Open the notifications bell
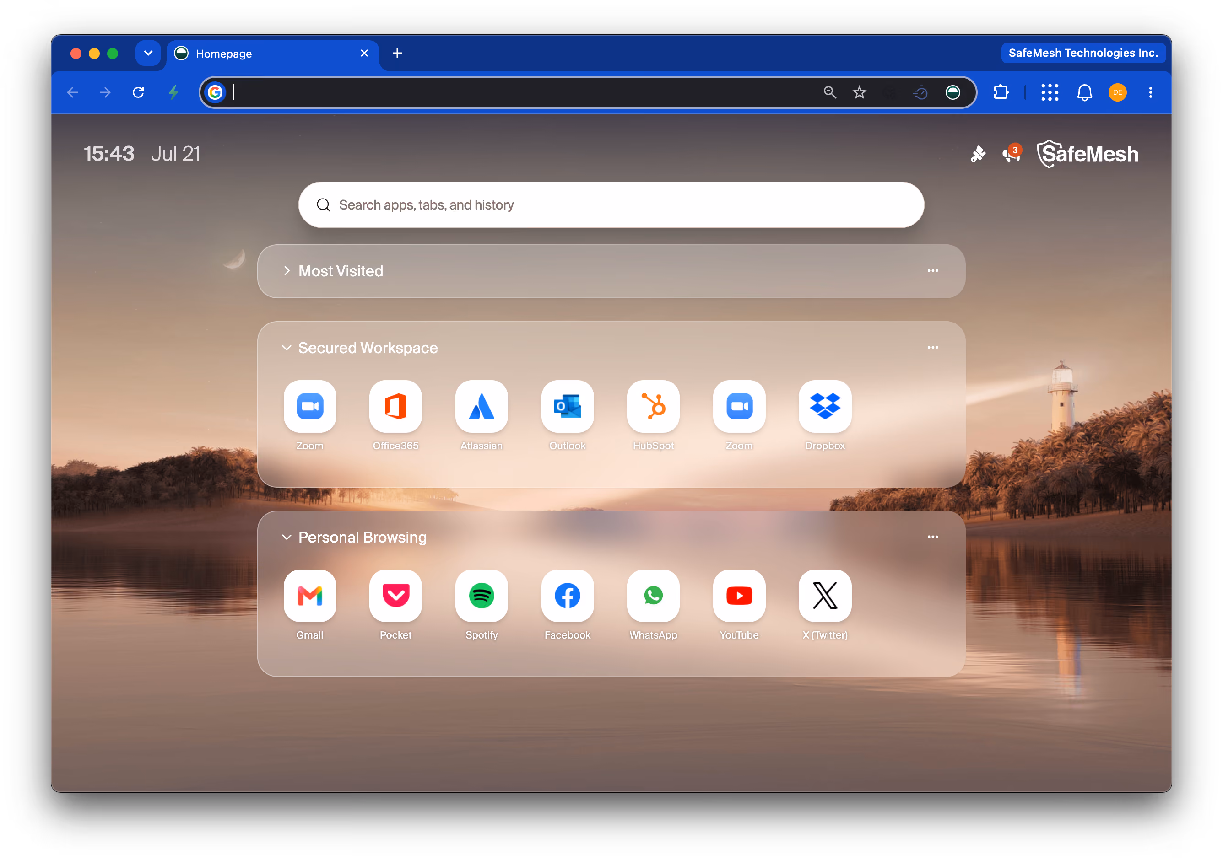Screen dimensions: 1223x860 pyautogui.click(x=1084, y=93)
